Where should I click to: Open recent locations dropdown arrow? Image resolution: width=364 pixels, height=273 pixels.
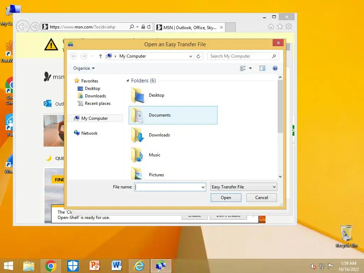click(x=92, y=56)
